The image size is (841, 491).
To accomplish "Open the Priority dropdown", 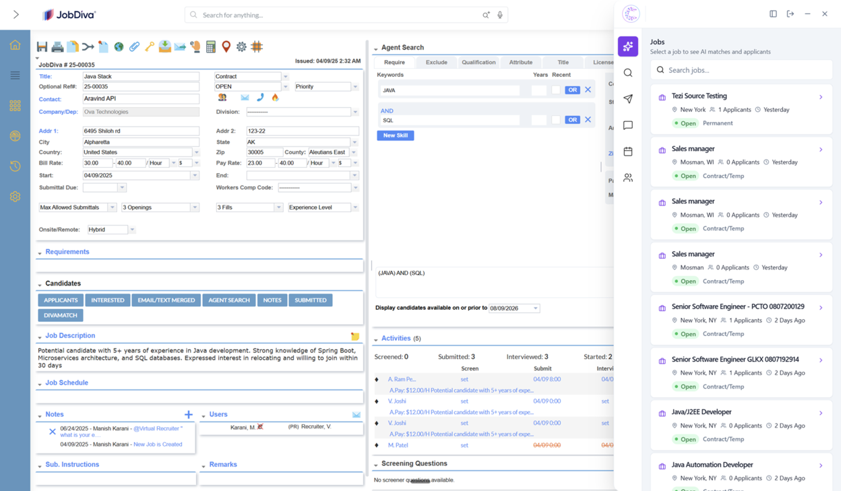I will [x=355, y=87].
